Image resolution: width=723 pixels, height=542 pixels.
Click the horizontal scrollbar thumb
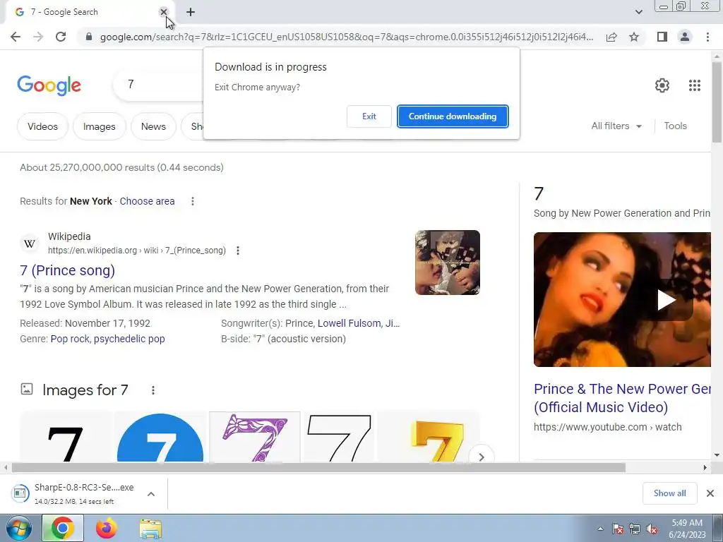(318, 468)
